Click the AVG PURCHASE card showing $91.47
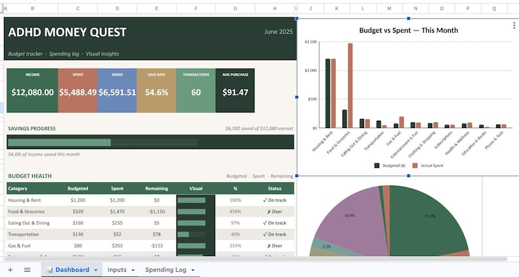 click(x=235, y=90)
